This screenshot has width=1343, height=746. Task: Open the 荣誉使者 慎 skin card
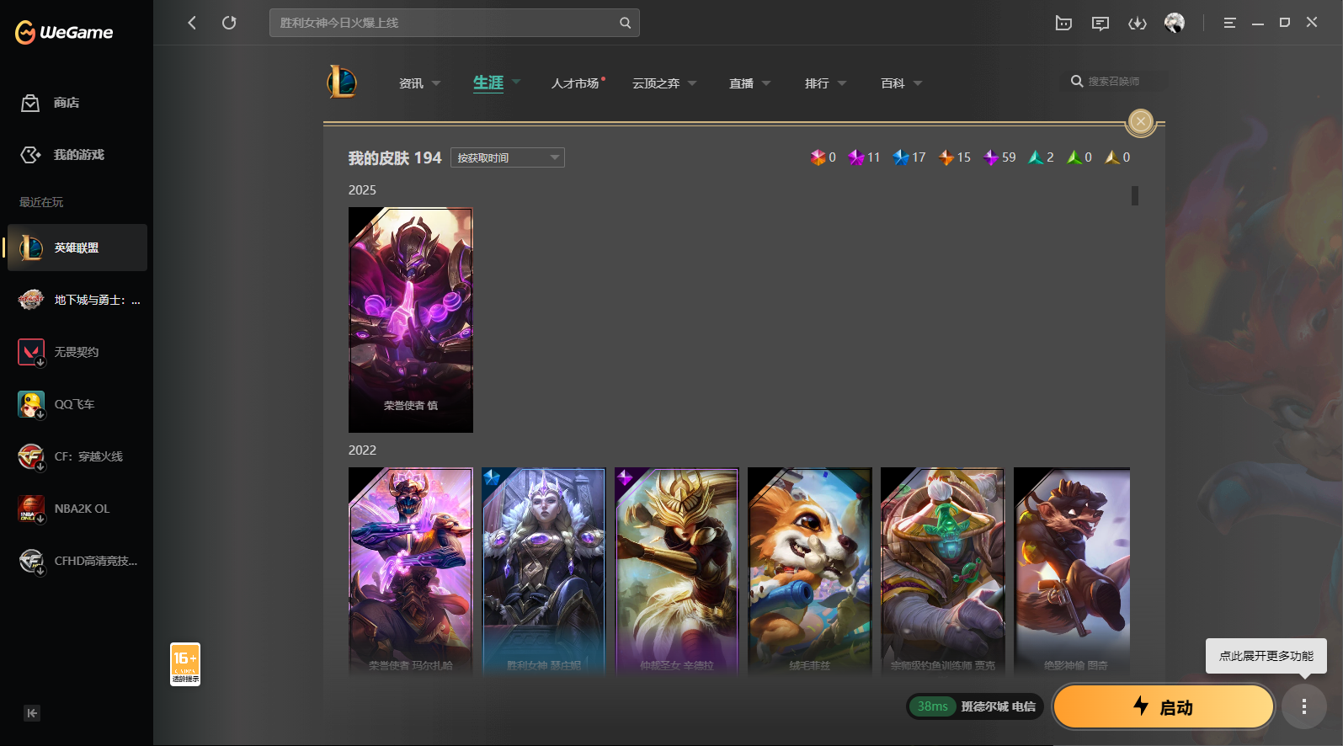click(411, 320)
